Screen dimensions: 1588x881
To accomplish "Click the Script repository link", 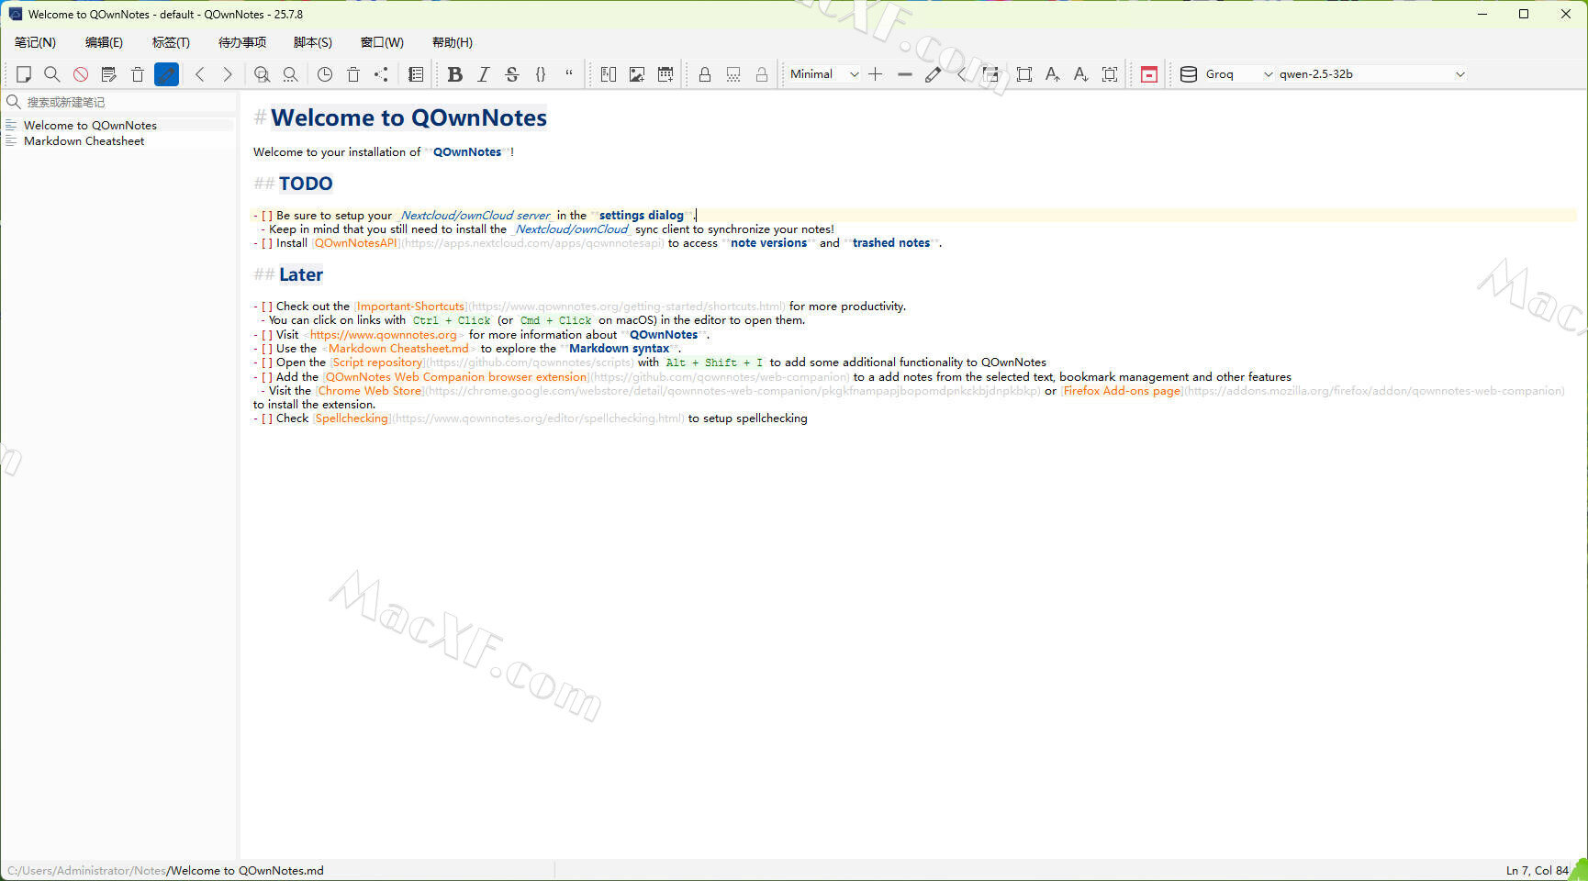I will pos(377,362).
